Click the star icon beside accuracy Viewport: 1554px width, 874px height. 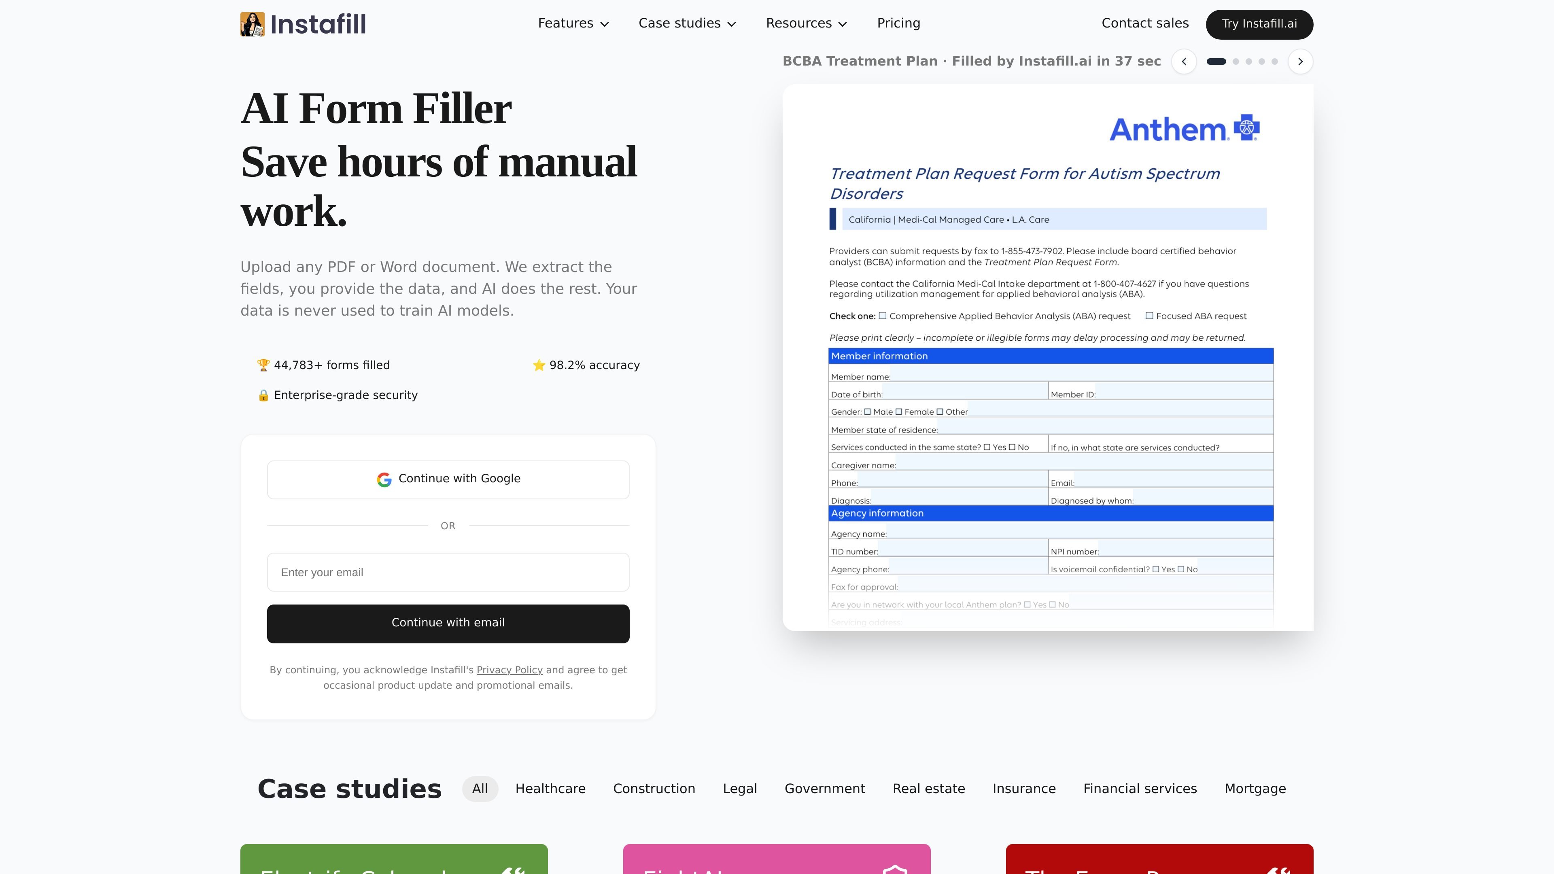539,365
